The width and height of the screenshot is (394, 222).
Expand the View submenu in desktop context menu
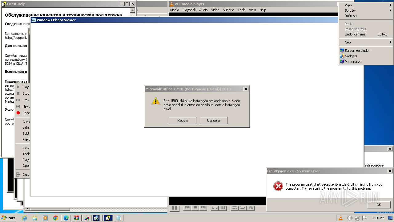pyautogui.click(x=366, y=5)
